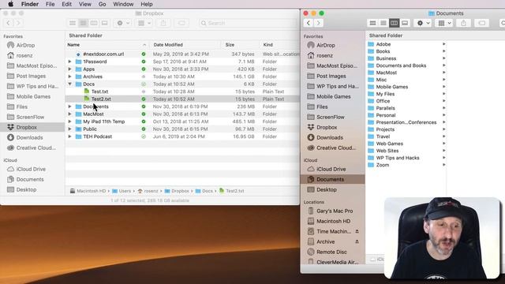The image size is (505, 284).
Task: Expand the Apps folder
Action: point(69,69)
